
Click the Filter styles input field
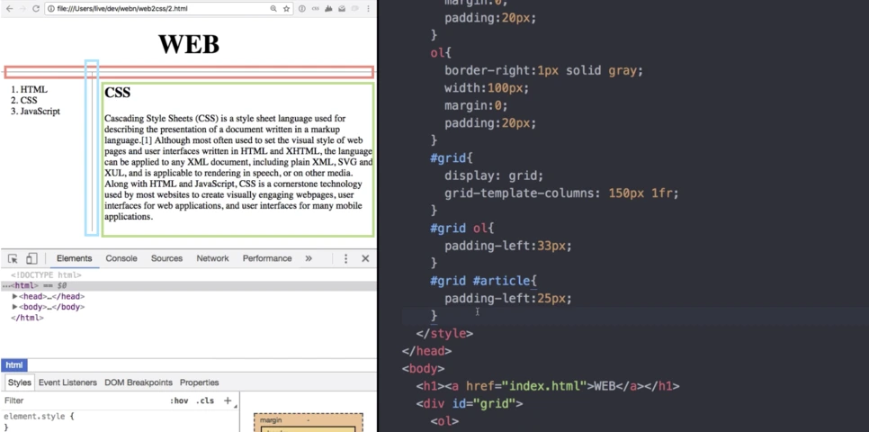tap(83, 400)
